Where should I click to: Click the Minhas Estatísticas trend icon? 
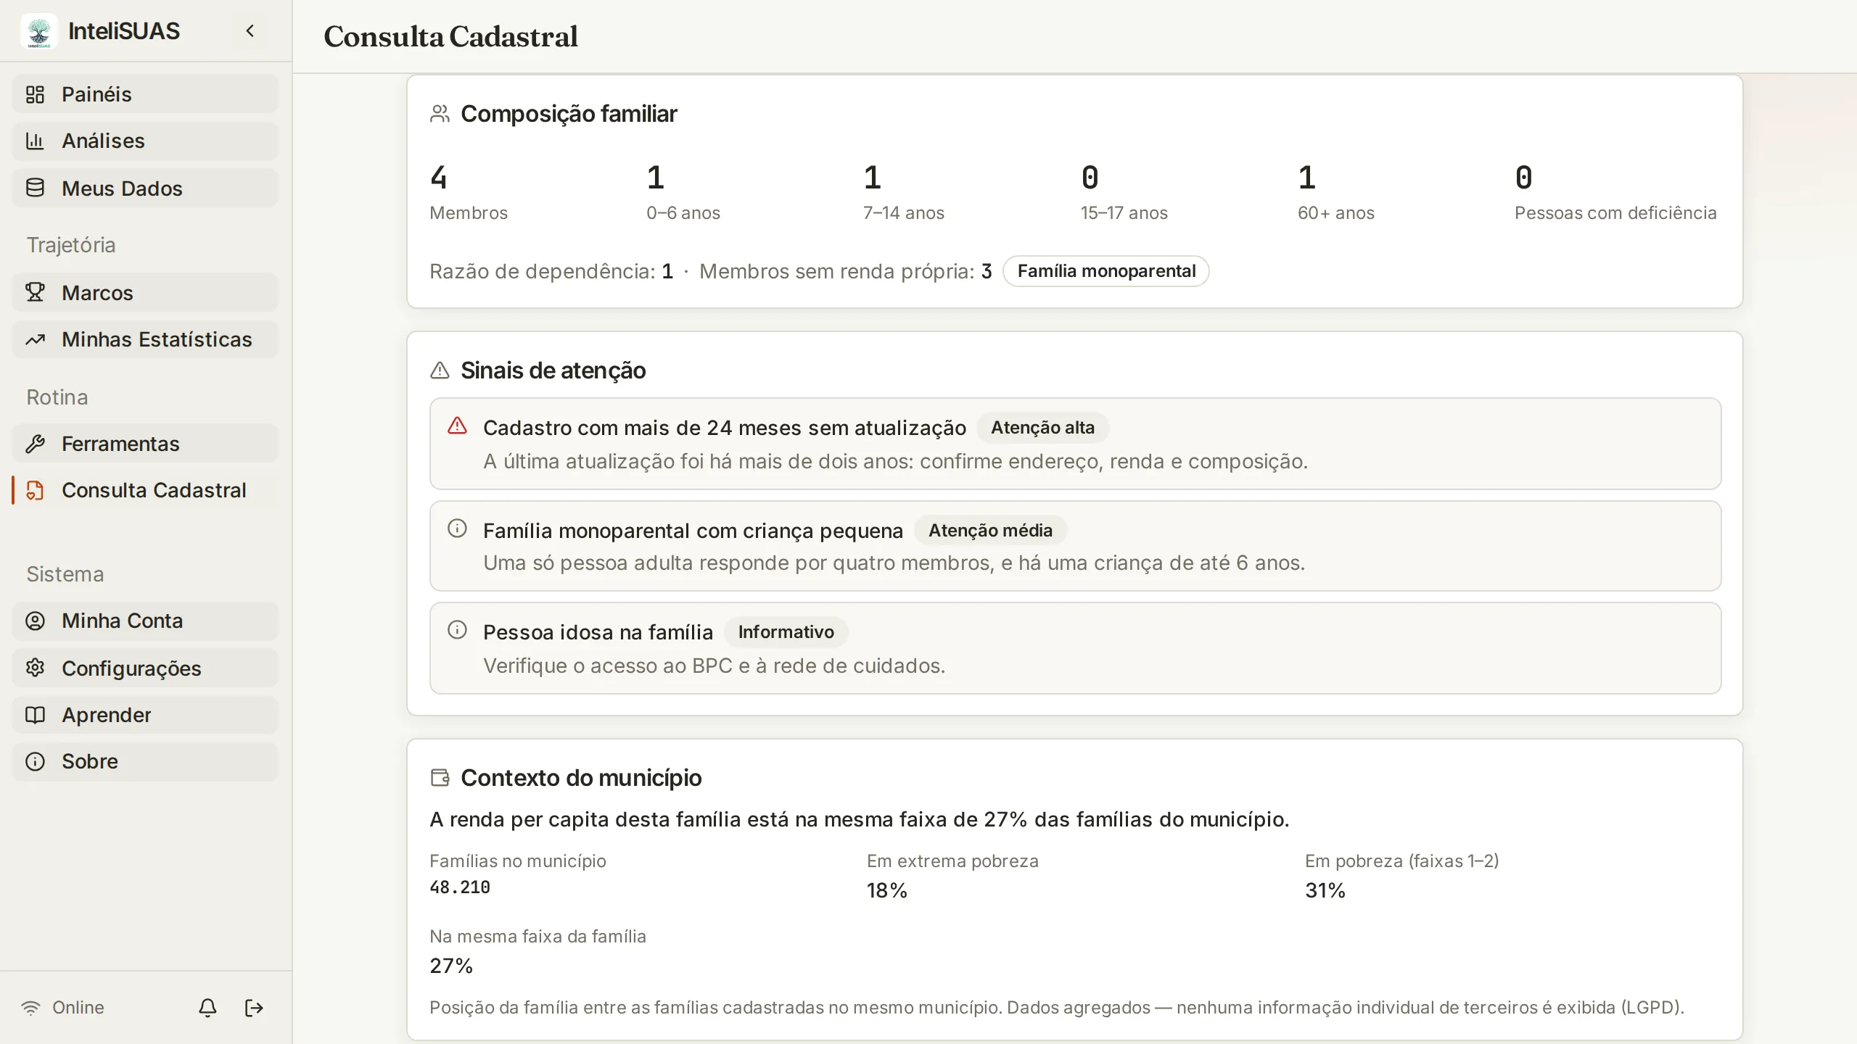[x=35, y=339]
